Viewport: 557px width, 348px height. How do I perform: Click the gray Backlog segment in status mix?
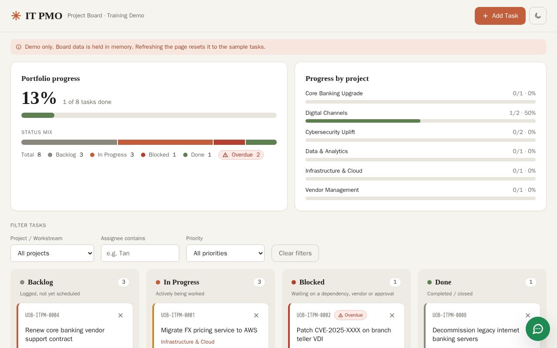(x=69, y=142)
